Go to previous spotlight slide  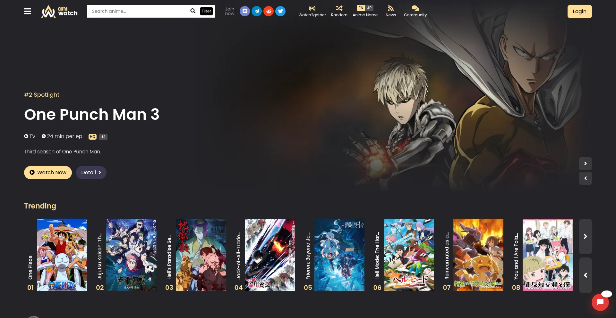tap(586, 178)
